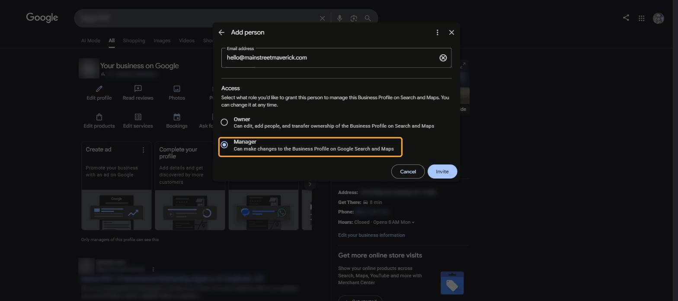Select the Owner access role
Viewport: 678px width, 301px height.
[x=224, y=122]
